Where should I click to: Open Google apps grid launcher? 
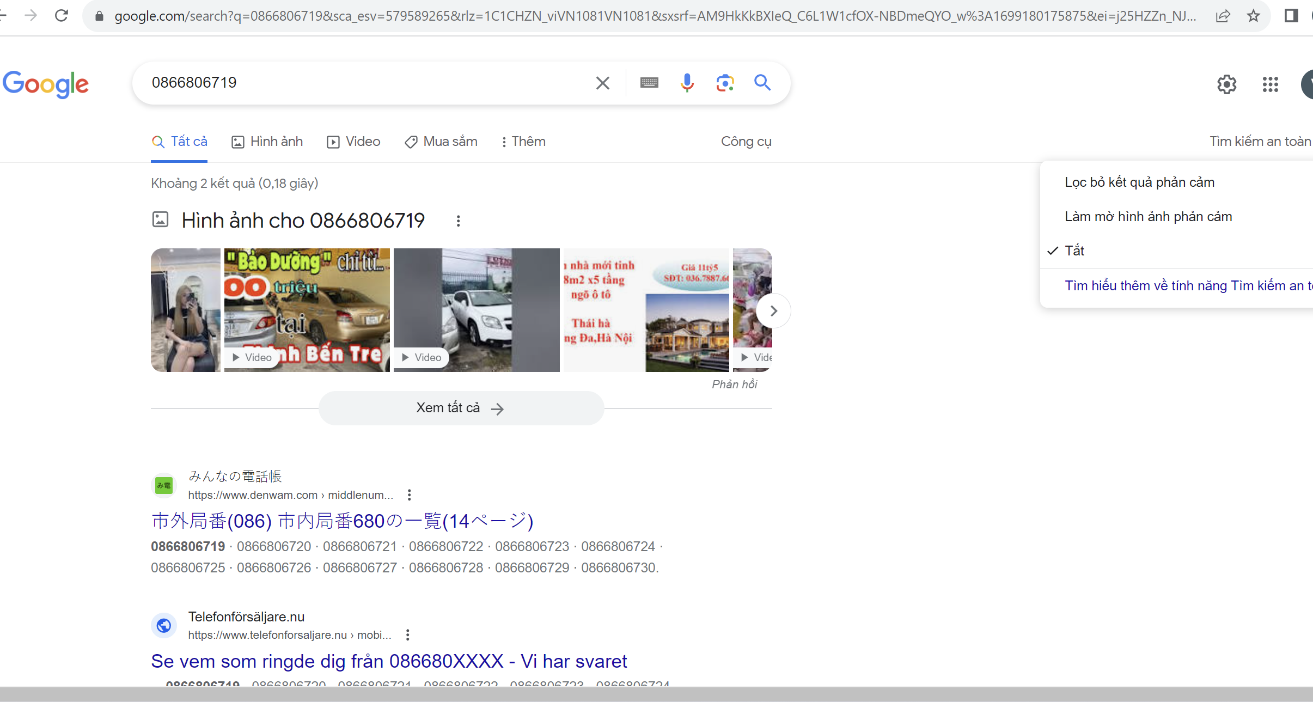pos(1270,84)
